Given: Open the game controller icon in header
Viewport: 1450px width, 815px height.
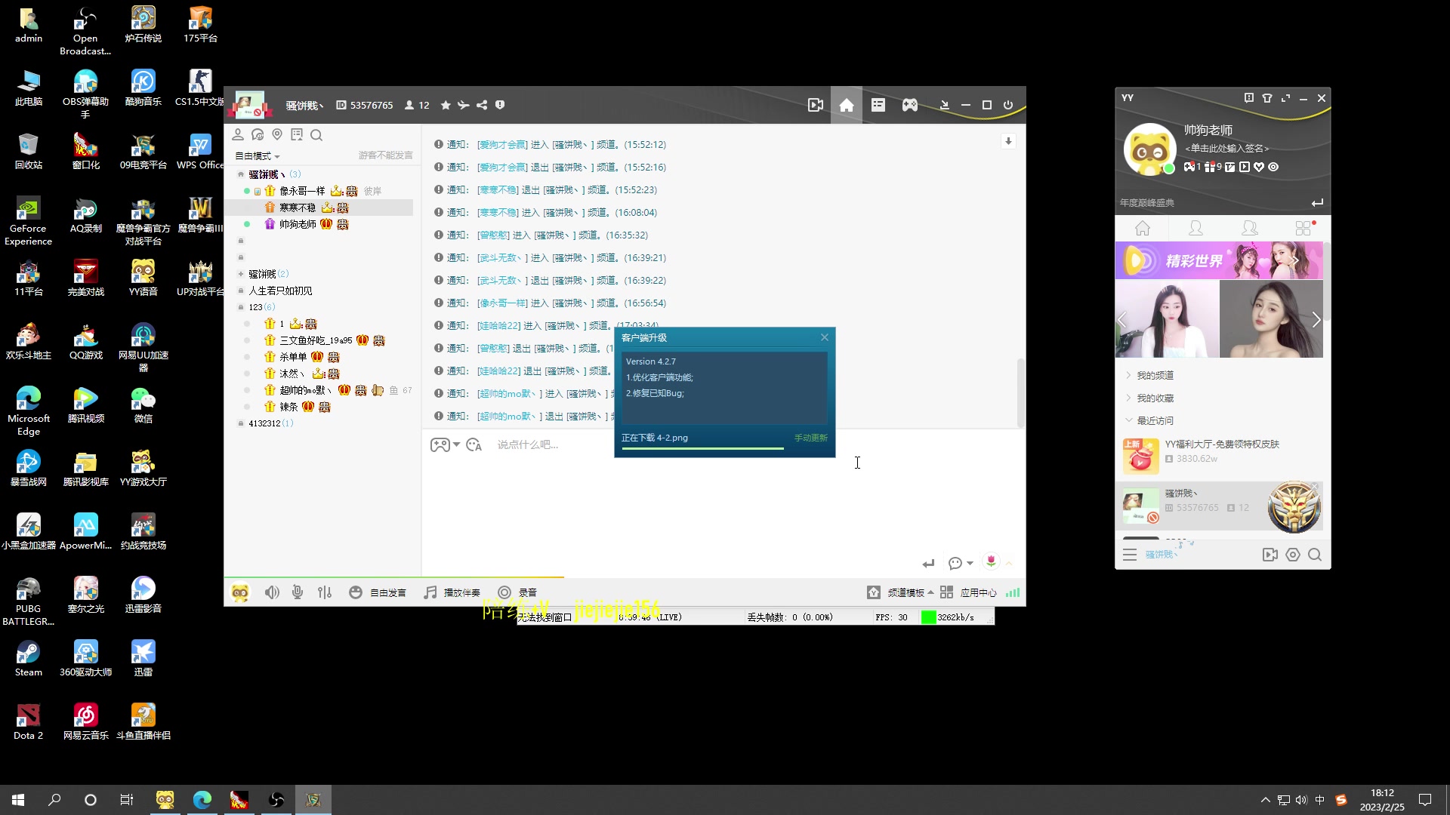Looking at the screenshot, I should [x=909, y=105].
